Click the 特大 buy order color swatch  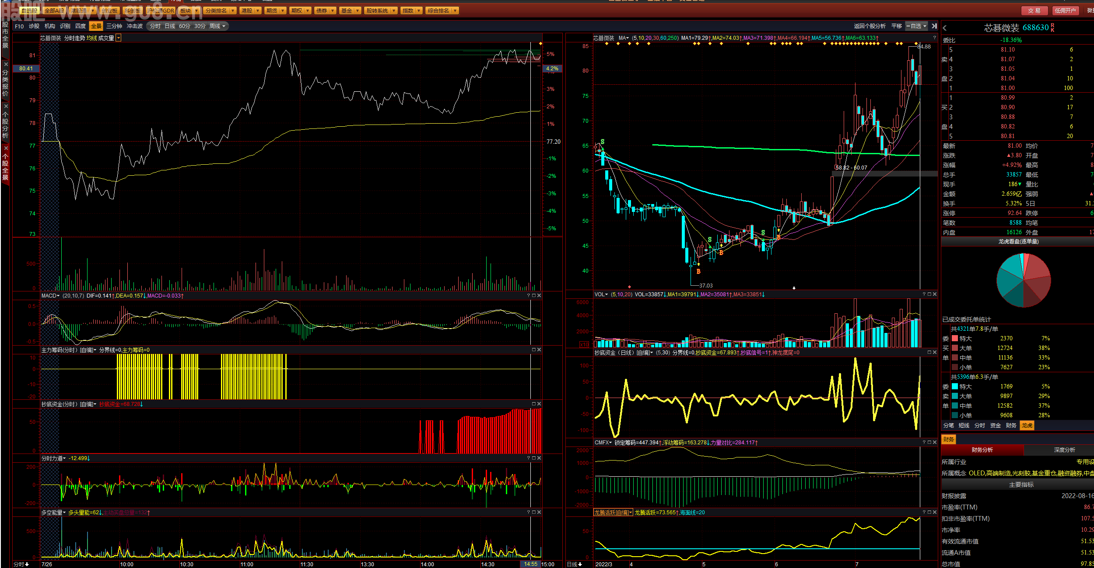pos(955,338)
